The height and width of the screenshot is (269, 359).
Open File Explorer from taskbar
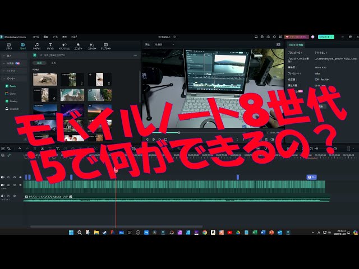(96, 233)
